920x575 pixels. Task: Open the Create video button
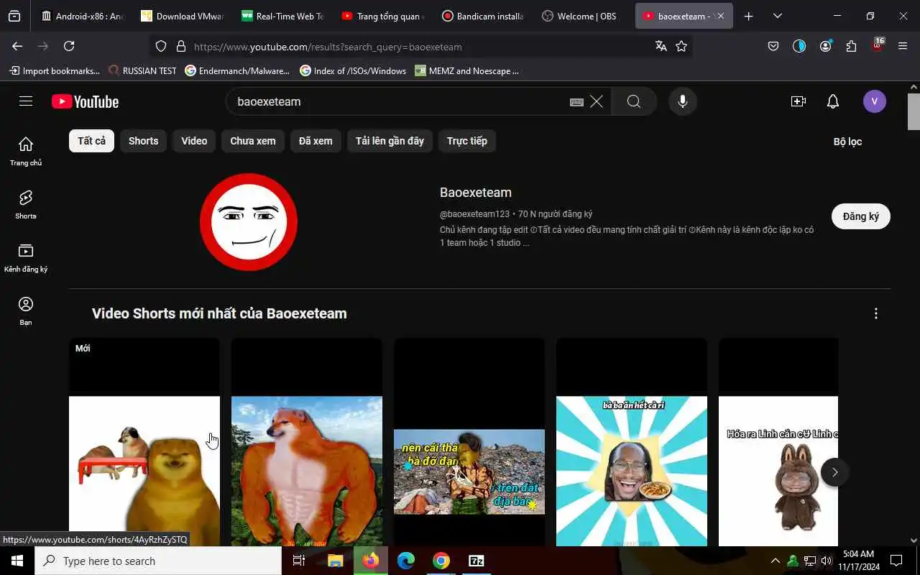(x=799, y=101)
